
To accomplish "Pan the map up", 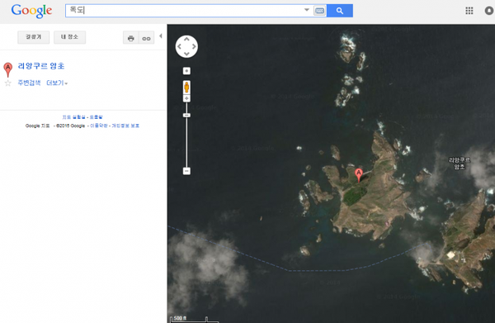I will pos(186,39).
